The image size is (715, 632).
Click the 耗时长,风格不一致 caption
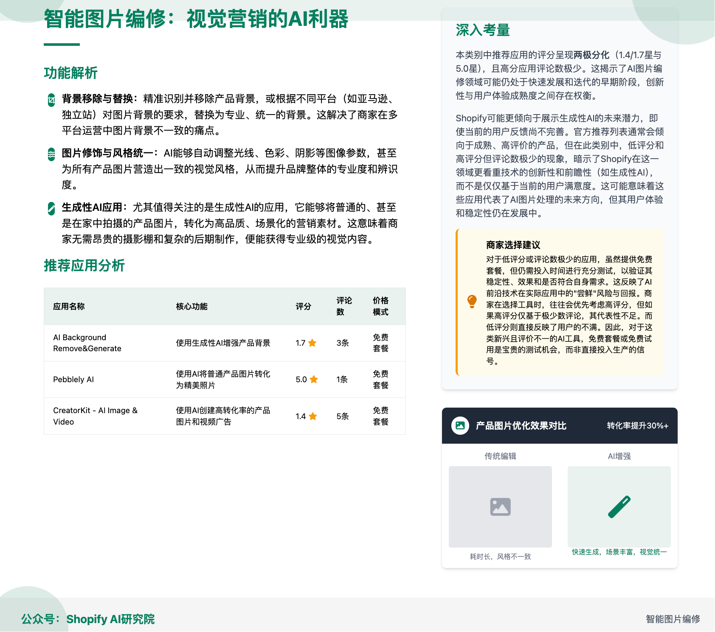pyautogui.click(x=500, y=556)
